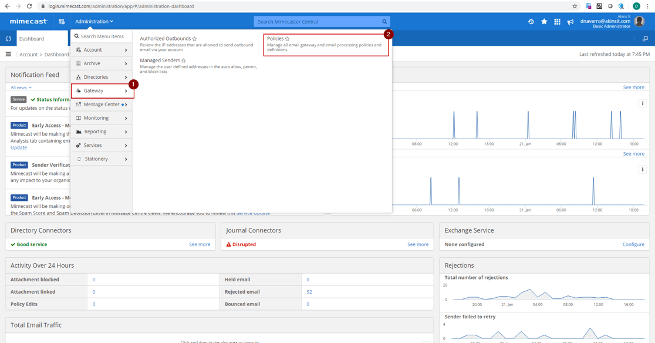This screenshot has width=655, height=343.
Task: Click the sync refresh icon beside Dashboard tab
Action: [x=8, y=38]
